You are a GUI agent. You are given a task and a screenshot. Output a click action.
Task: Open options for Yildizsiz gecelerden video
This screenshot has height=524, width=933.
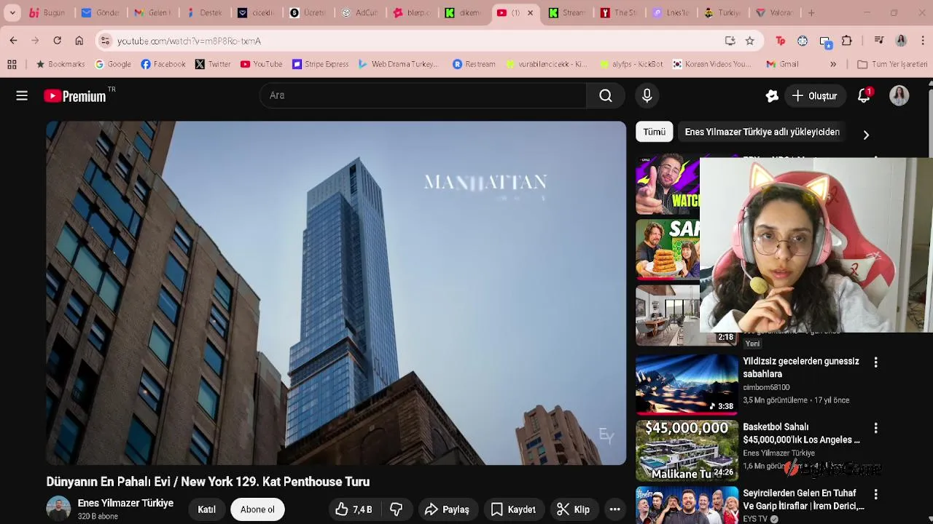tap(875, 362)
